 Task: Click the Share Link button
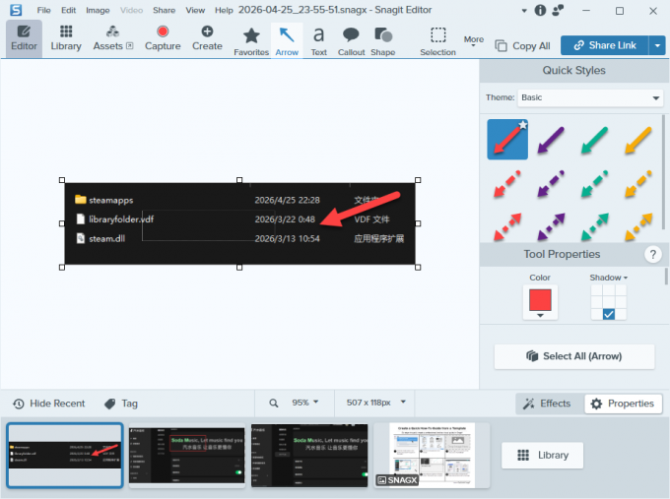point(605,45)
